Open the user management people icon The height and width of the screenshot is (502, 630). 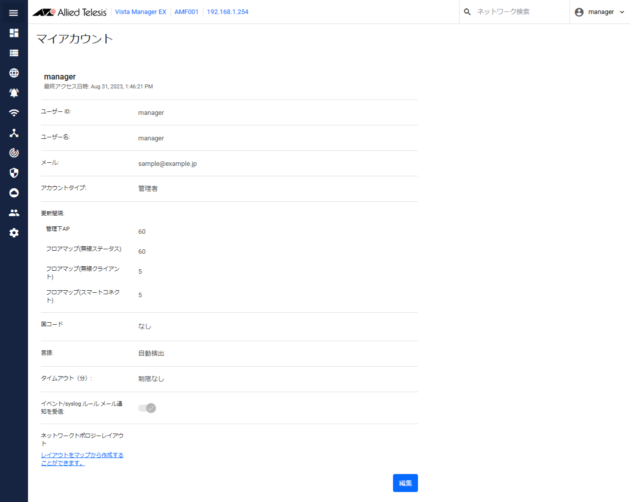click(x=14, y=213)
